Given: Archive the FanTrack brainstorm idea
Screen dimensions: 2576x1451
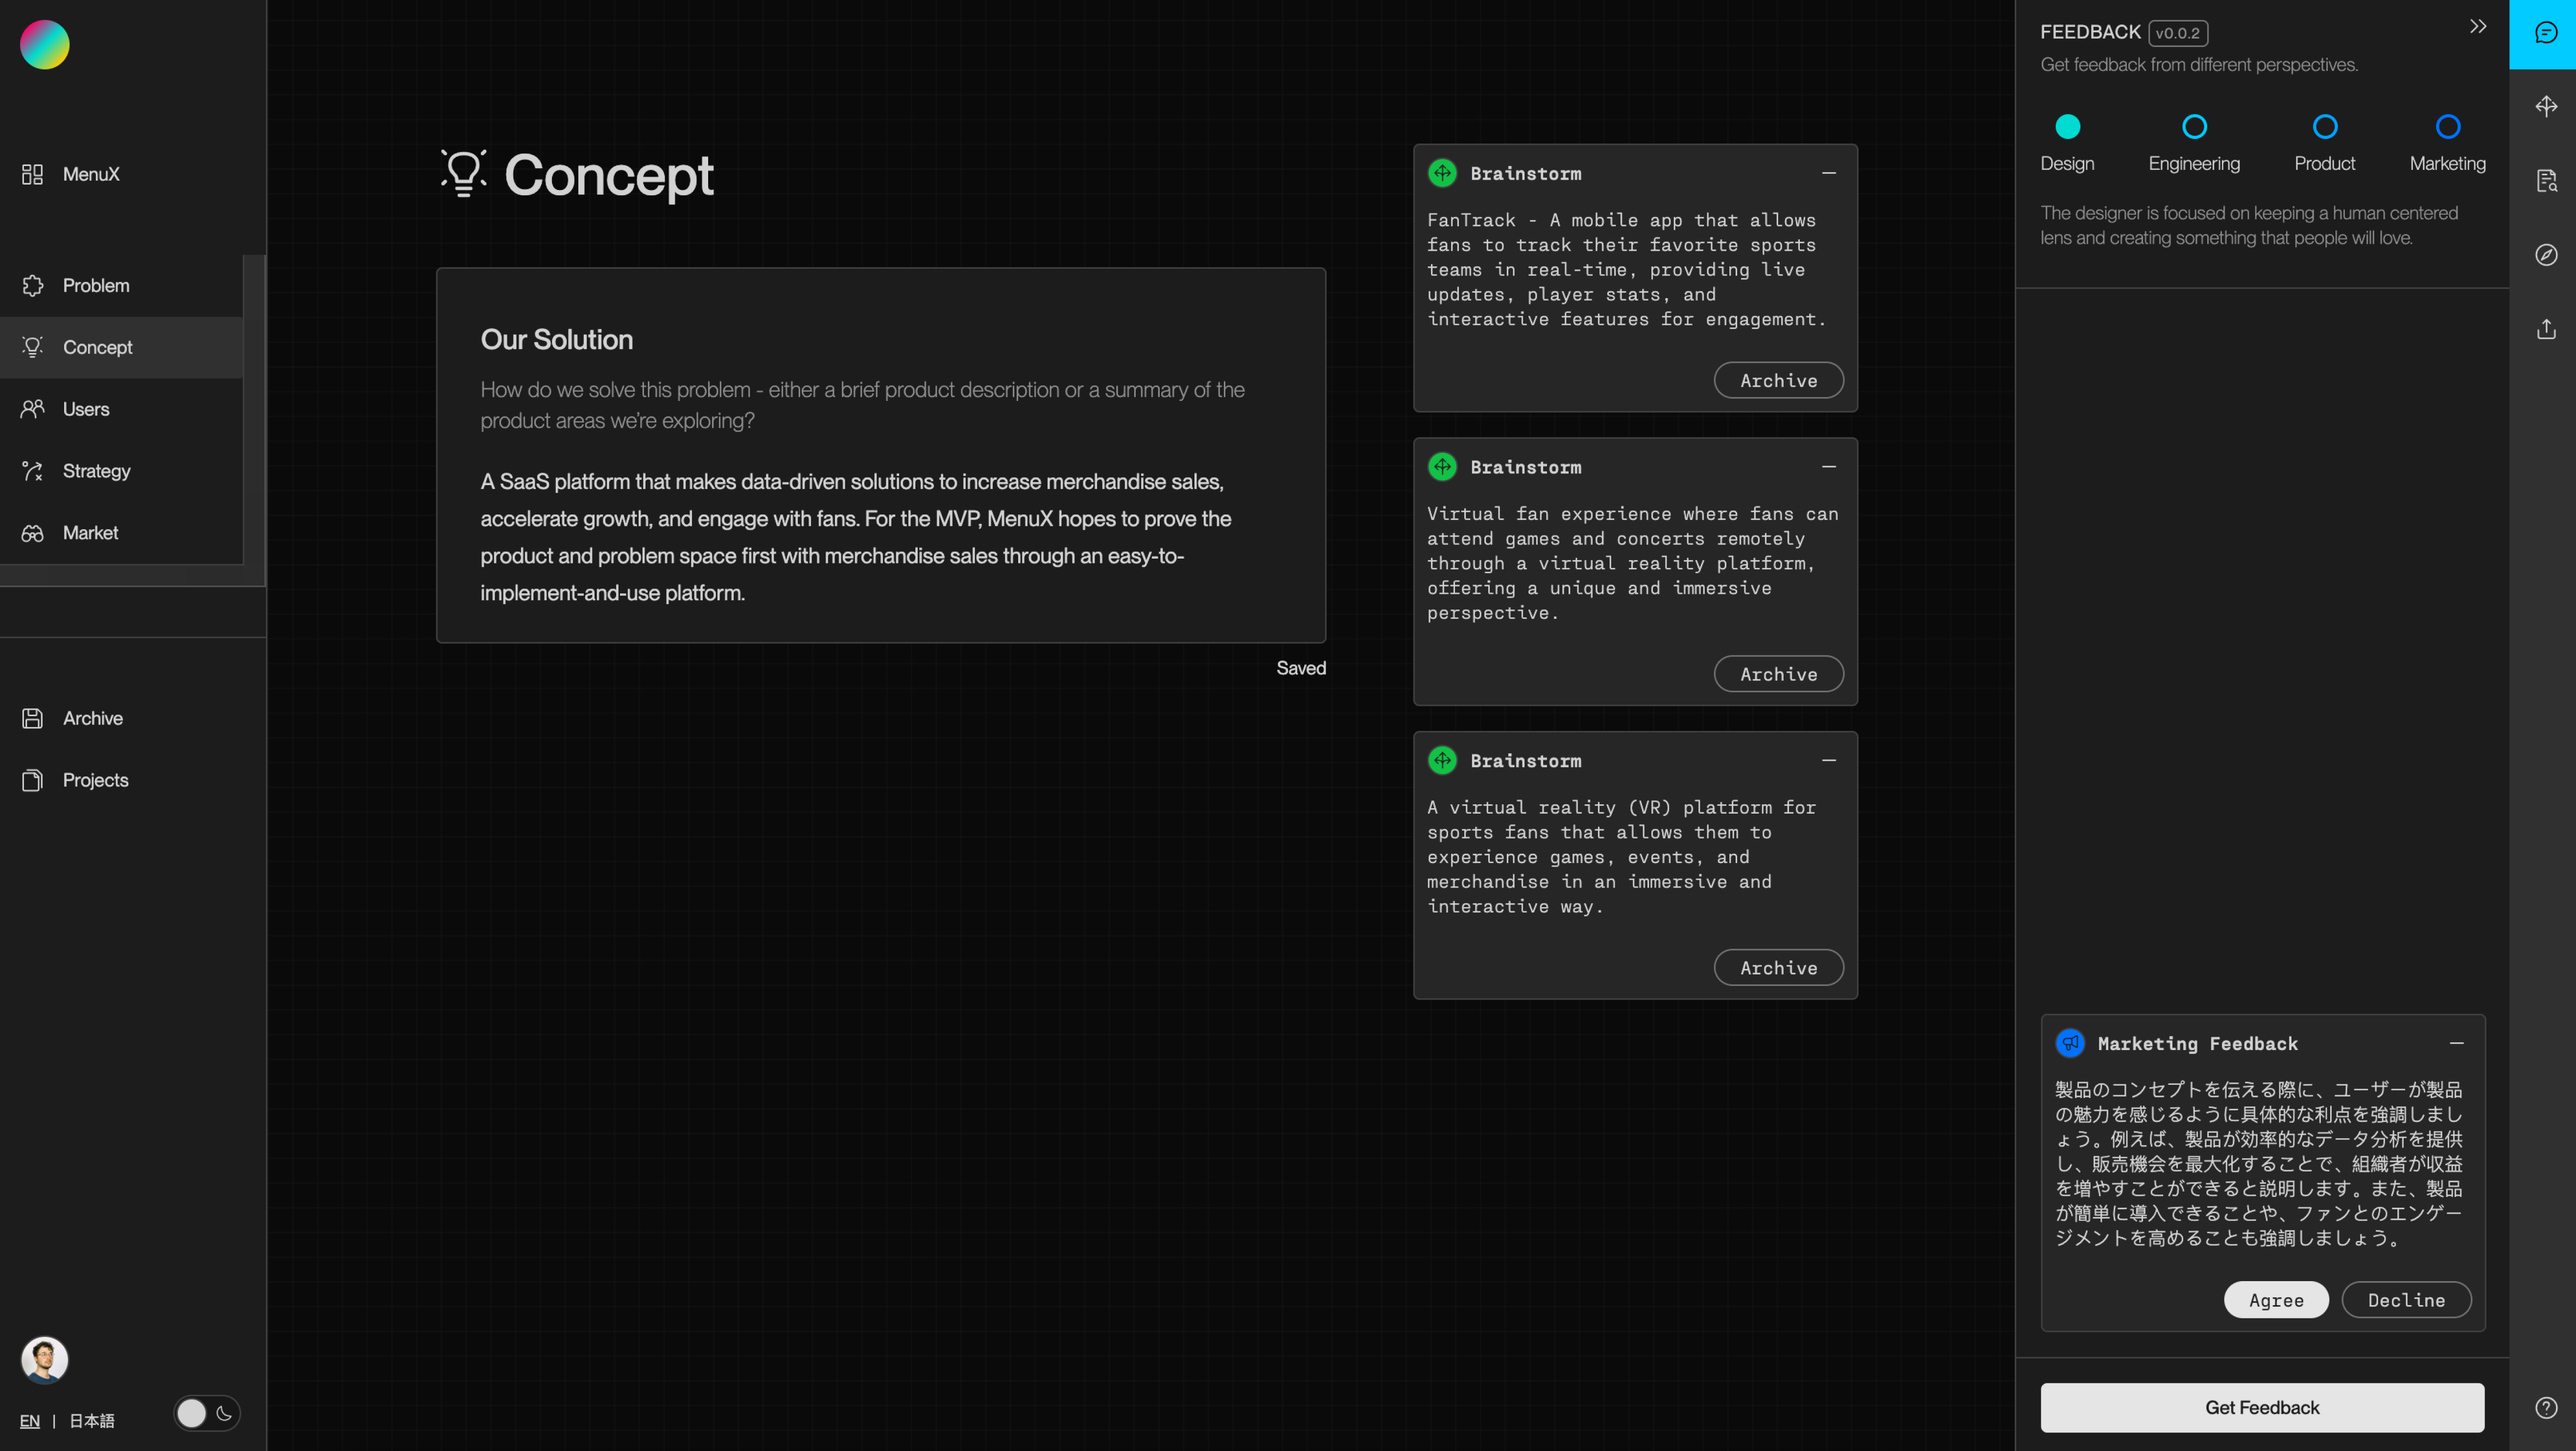Looking at the screenshot, I should point(1779,381).
